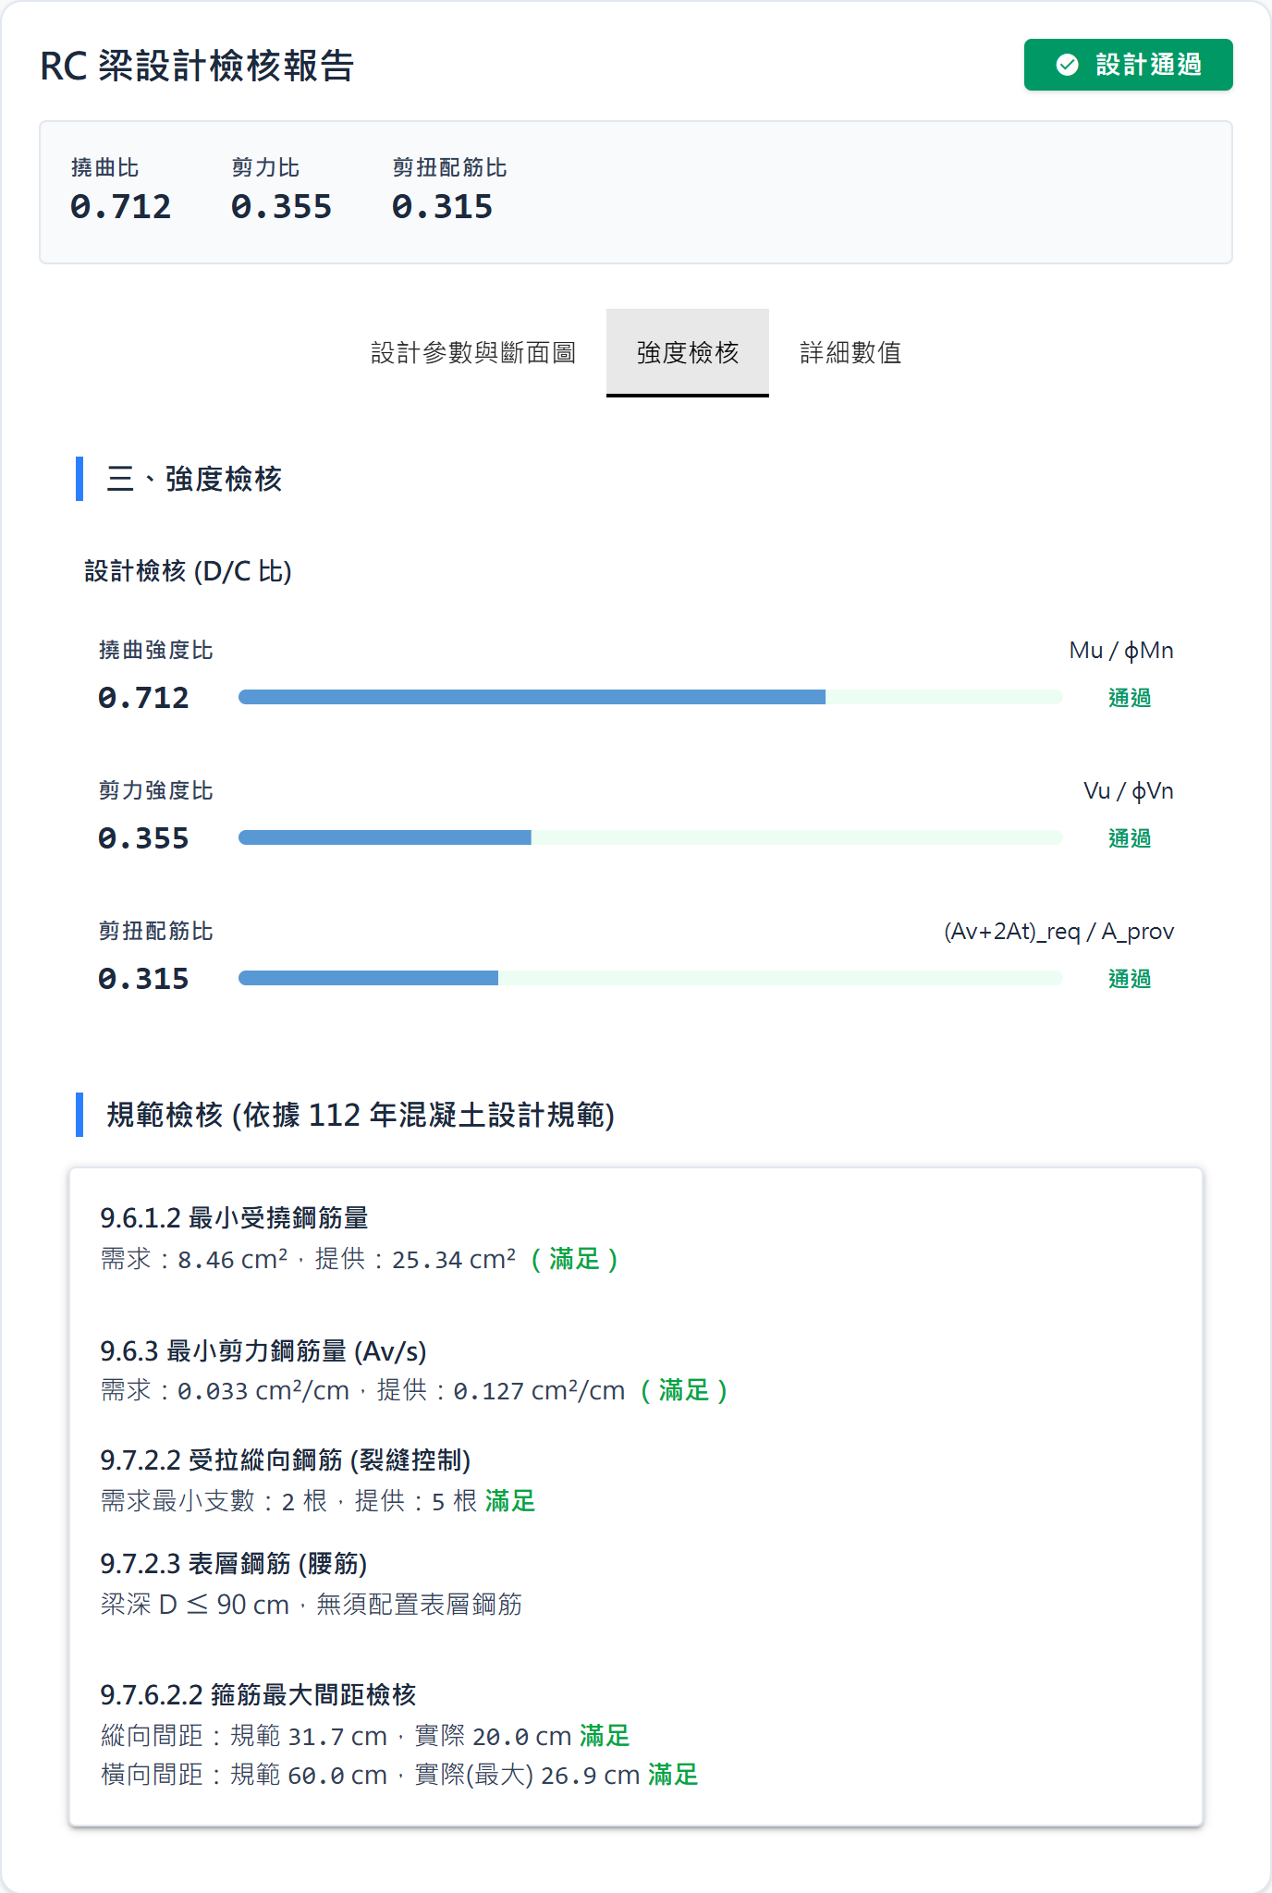This screenshot has width=1272, height=1893.
Task: Select the 撓曲比 0.712 summary metric
Action: tap(120, 205)
